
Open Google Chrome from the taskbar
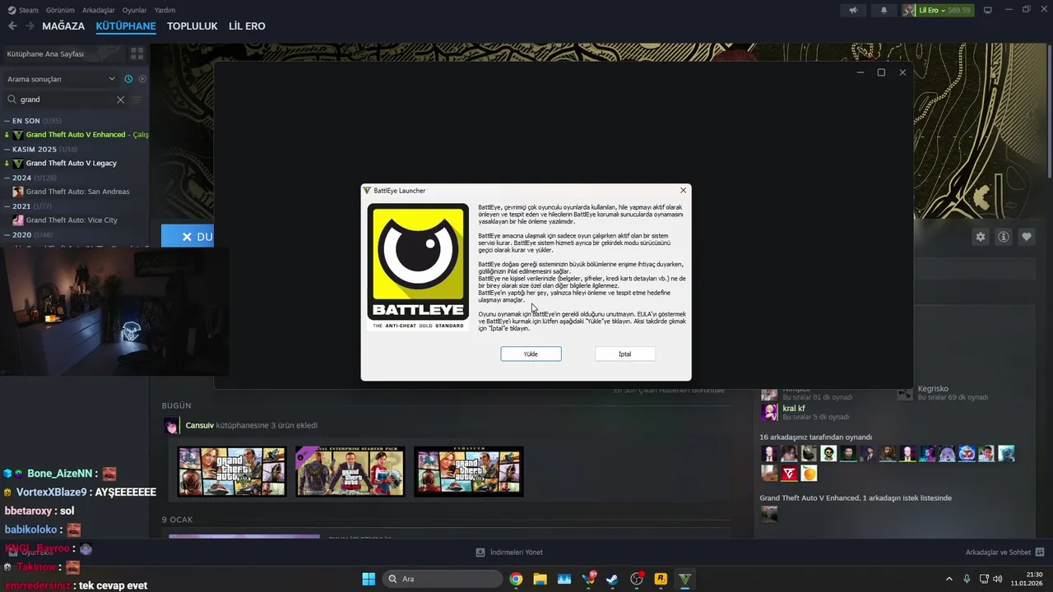(516, 579)
